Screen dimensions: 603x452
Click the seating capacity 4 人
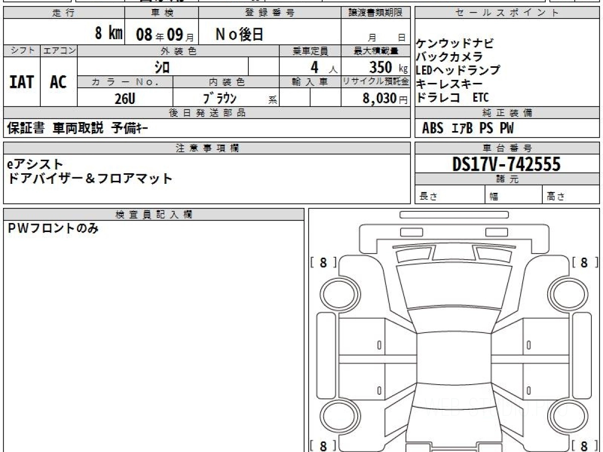pyautogui.click(x=323, y=66)
